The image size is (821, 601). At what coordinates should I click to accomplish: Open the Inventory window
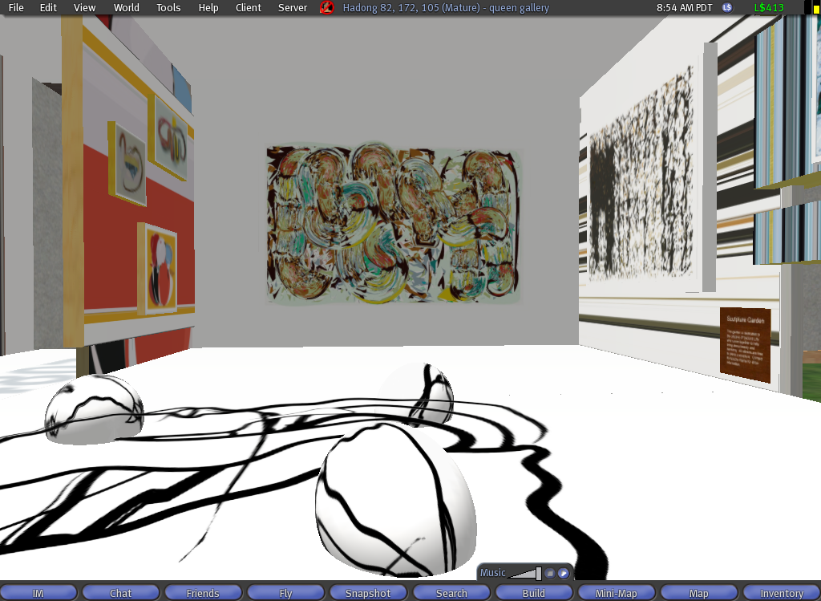tap(782, 593)
